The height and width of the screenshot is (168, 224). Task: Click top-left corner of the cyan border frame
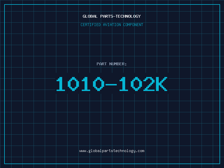point(4,4)
